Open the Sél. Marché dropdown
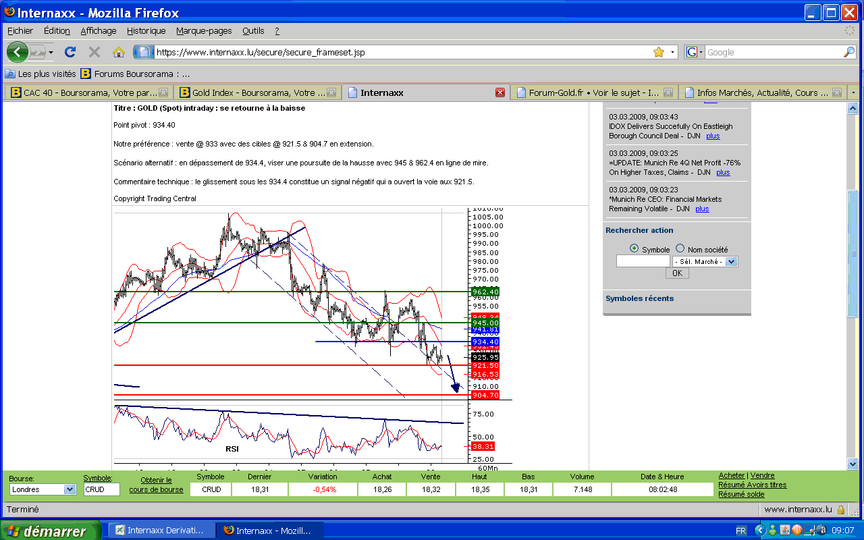Viewport: 864px width, 540px height. pos(705,261)
